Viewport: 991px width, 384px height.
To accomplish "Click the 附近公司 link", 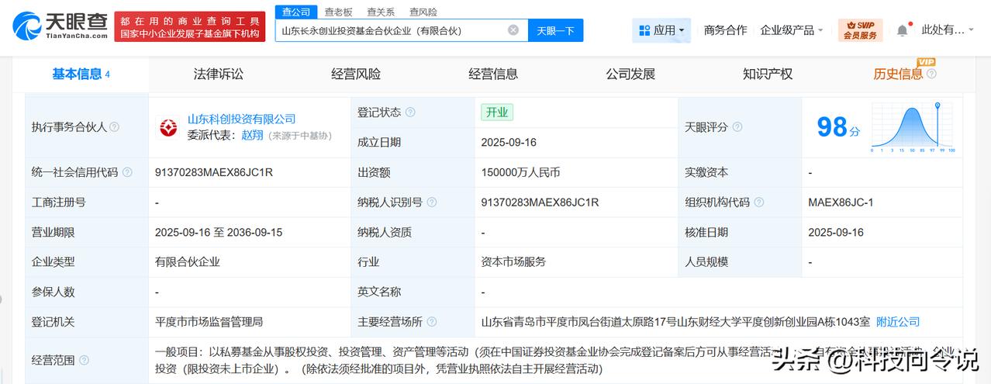I will click(x=898, y=322).
